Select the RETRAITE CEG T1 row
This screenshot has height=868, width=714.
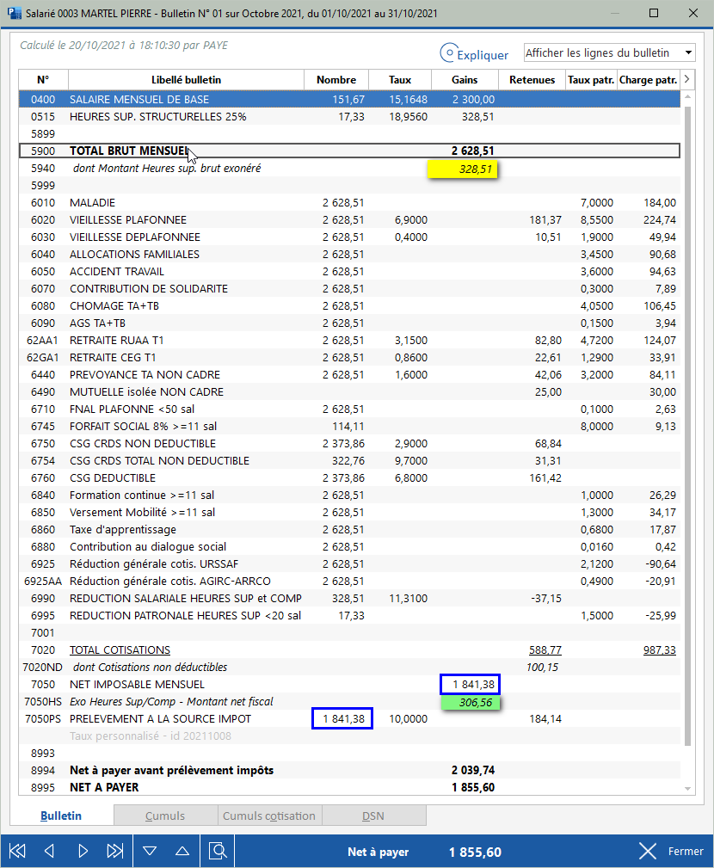point(349,357)
